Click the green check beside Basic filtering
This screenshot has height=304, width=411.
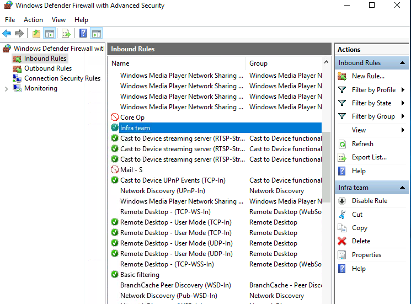[115, 274]
